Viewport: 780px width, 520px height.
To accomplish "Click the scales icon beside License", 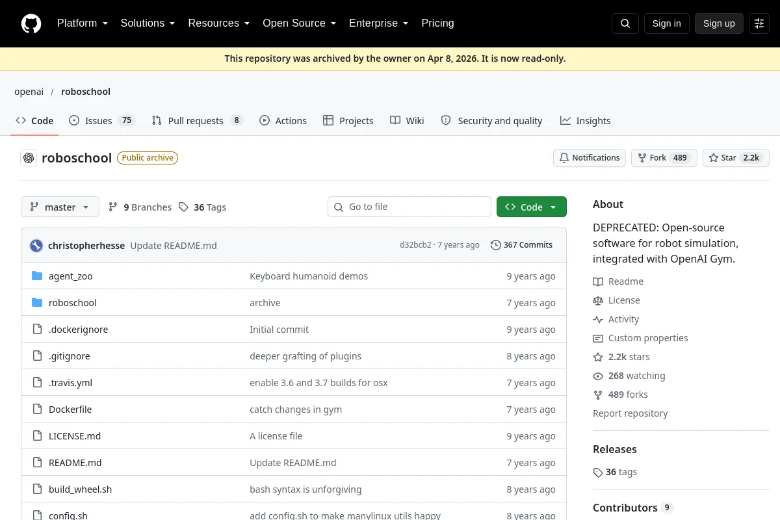I will tap(598, 300).
